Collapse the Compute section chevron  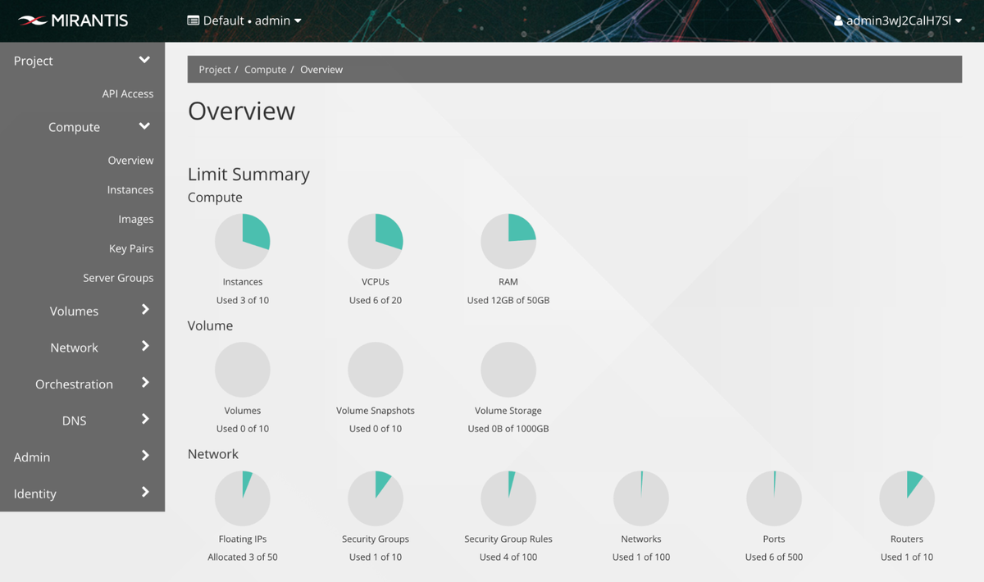tap(144, 126)
